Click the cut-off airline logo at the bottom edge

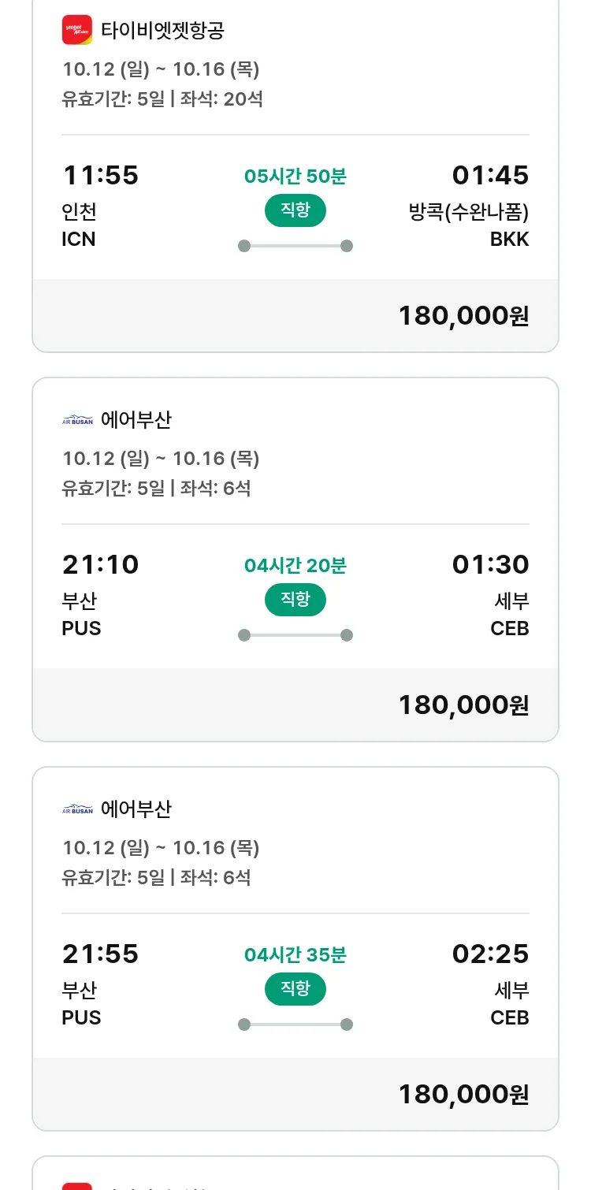coord(77,1185)
